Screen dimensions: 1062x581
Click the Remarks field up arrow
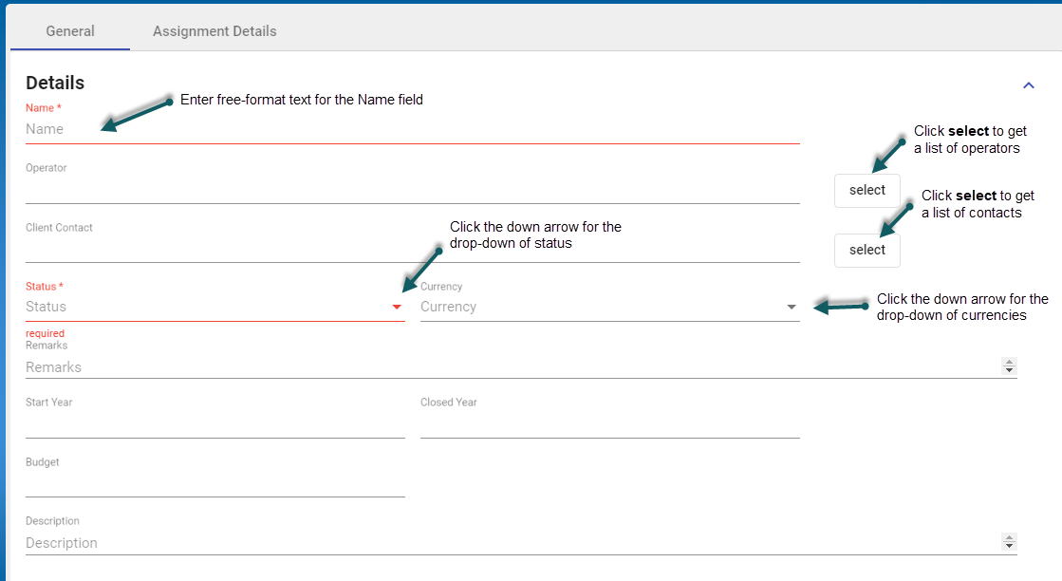point(1009,363)
